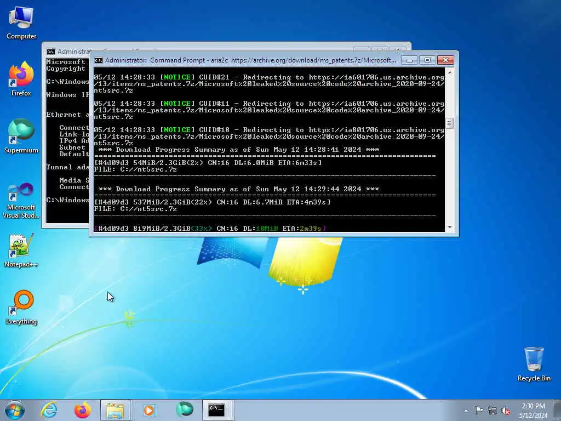Open the Recycle Bin

tap(534, 365)
